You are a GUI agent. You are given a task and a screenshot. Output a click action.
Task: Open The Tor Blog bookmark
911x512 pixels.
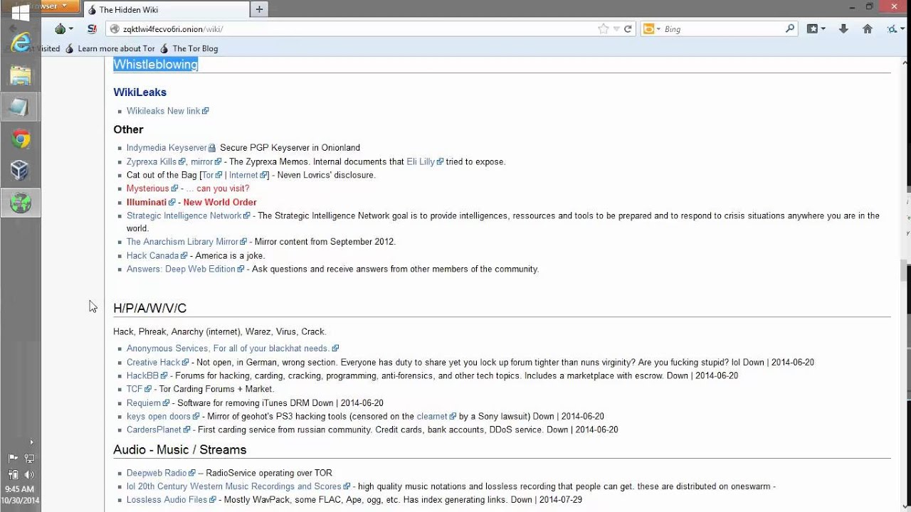click(189, 48)
